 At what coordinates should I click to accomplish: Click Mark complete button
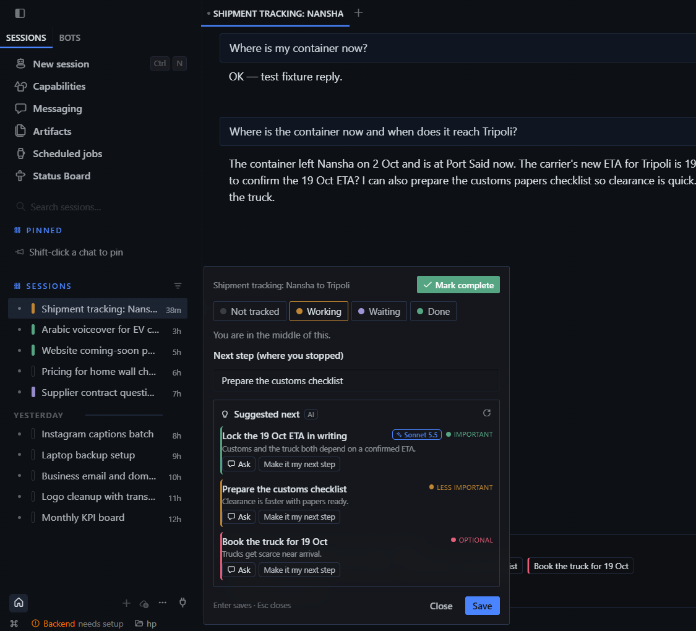(x=458, y=285)
